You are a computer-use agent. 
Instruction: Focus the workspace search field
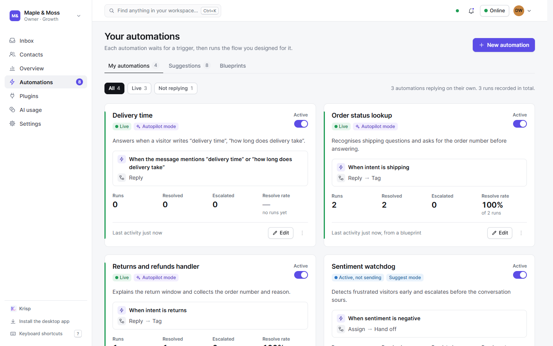[x=163, y=11]
